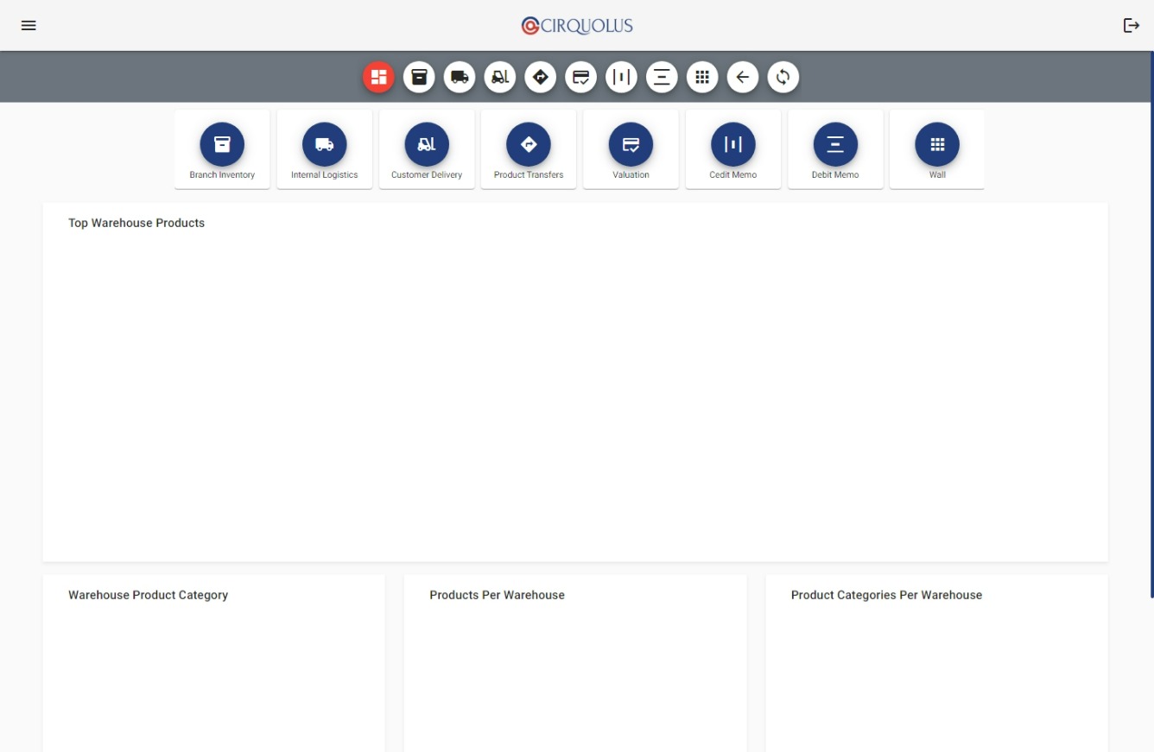Open the Product Transfers card

[529, 149]
